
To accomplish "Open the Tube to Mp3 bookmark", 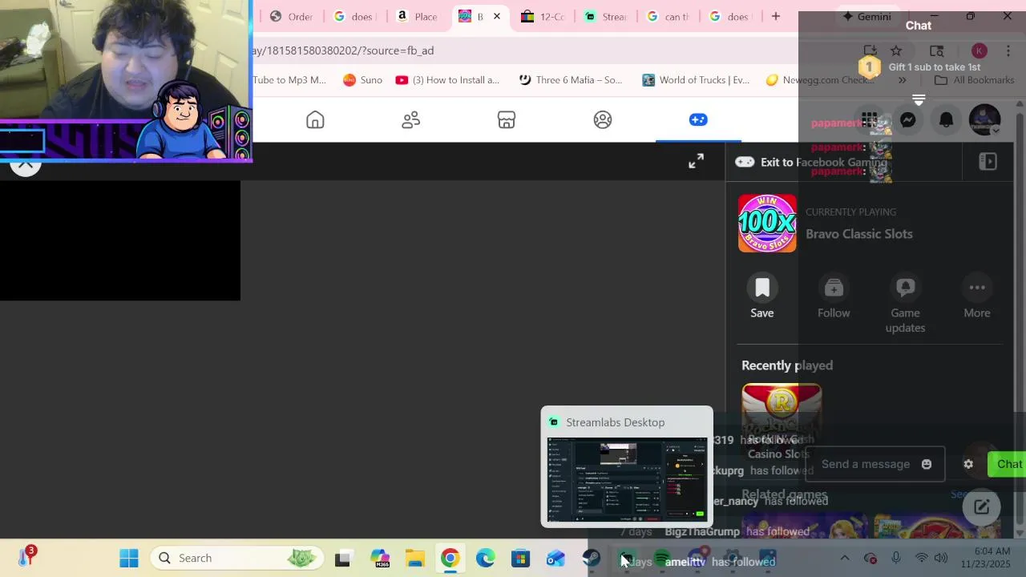I will 289,80.
